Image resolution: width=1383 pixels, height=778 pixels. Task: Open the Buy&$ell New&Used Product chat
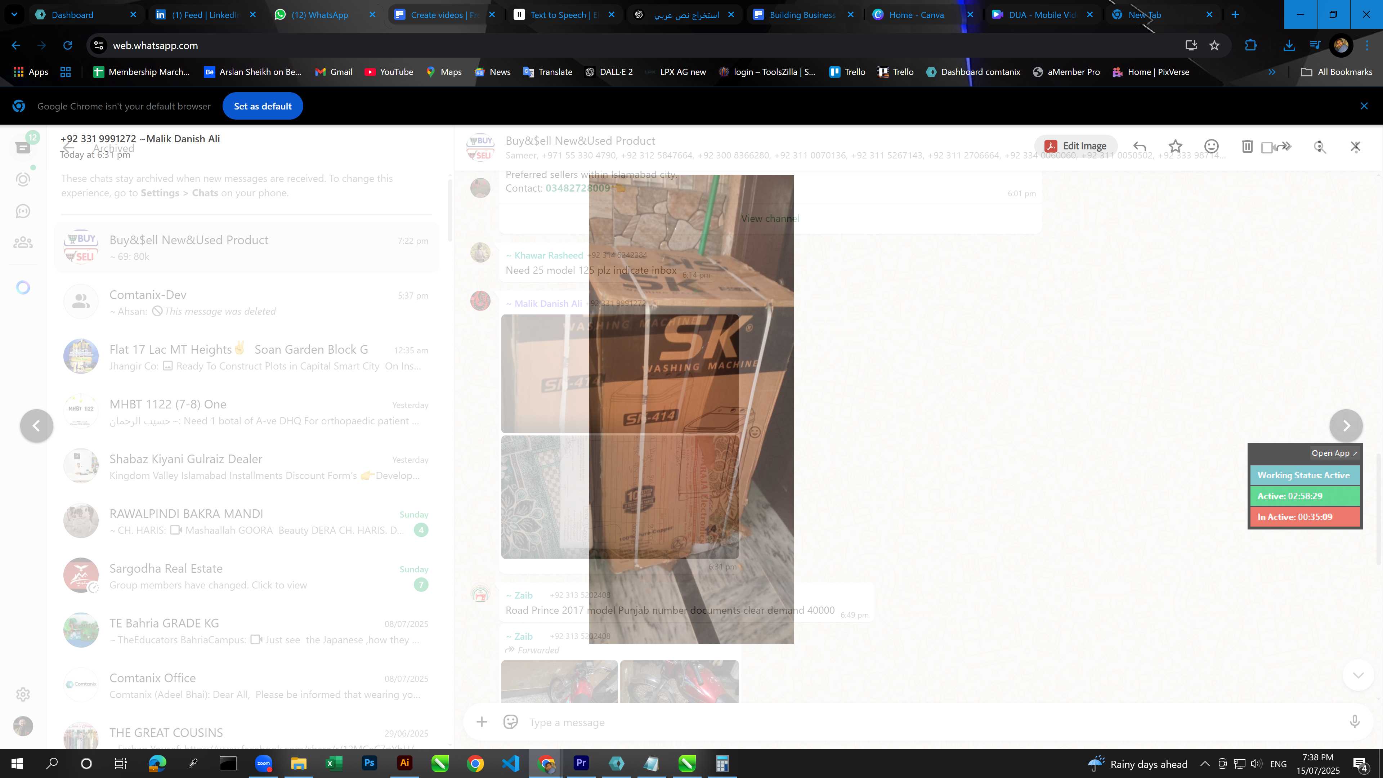coord(246,247)
